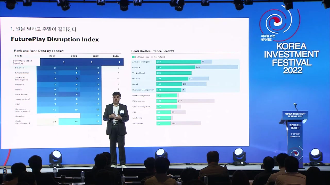This screenshot has width=330, height=185.
Task: Click the large "KOREA INVESTMENT FESTIVAL 2022" title
Action: (x=292, y=58)
